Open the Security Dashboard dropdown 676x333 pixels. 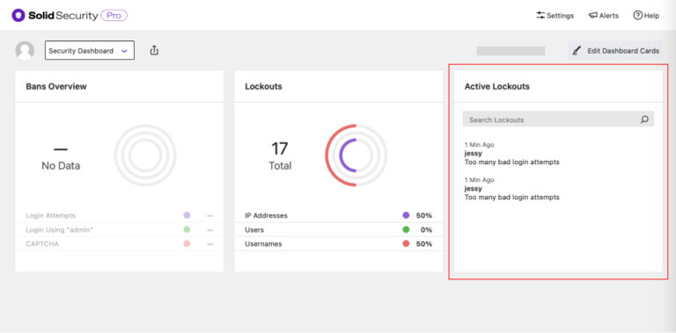point(90,50)
